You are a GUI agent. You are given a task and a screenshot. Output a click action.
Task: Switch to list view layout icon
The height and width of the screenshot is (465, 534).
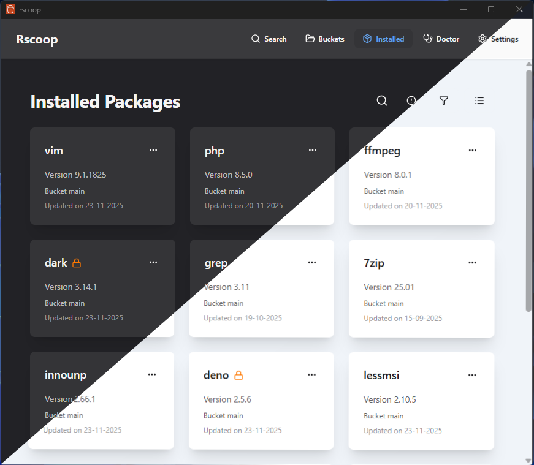point(479,100)
